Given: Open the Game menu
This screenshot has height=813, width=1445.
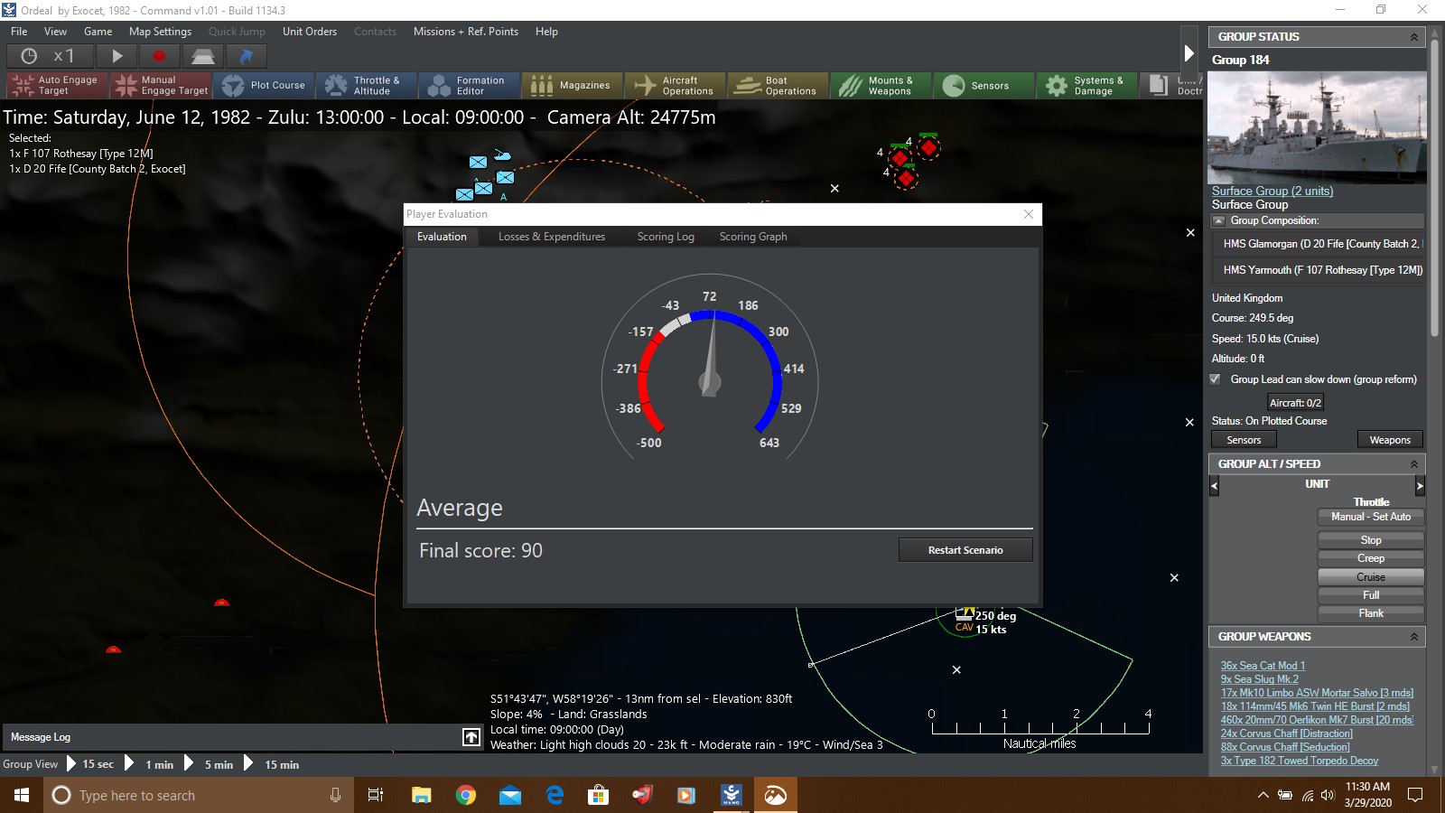Looking at the screenshot, I should (98, 31).
